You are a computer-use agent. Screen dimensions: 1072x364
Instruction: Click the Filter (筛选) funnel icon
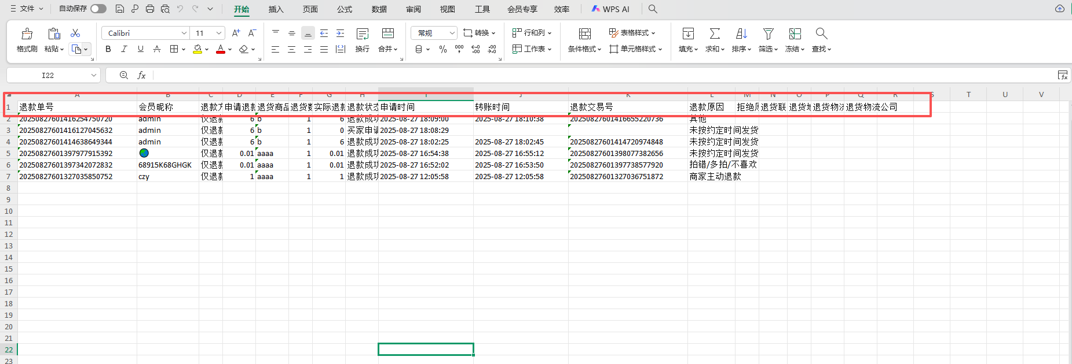(768, 34)
